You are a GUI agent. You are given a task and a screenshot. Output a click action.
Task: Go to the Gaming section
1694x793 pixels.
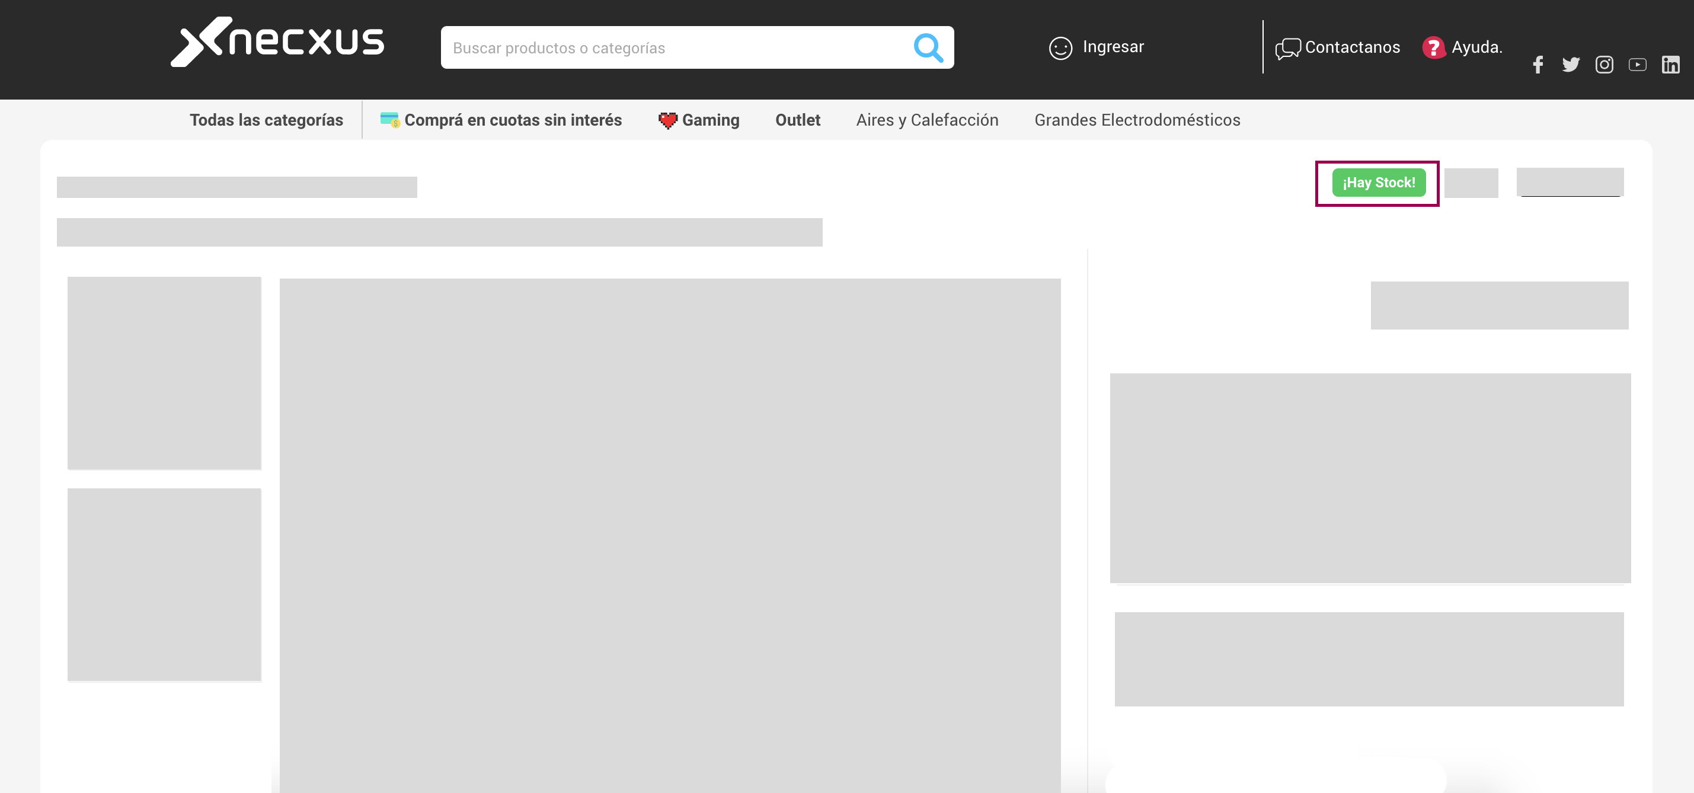tap(710, 120)
